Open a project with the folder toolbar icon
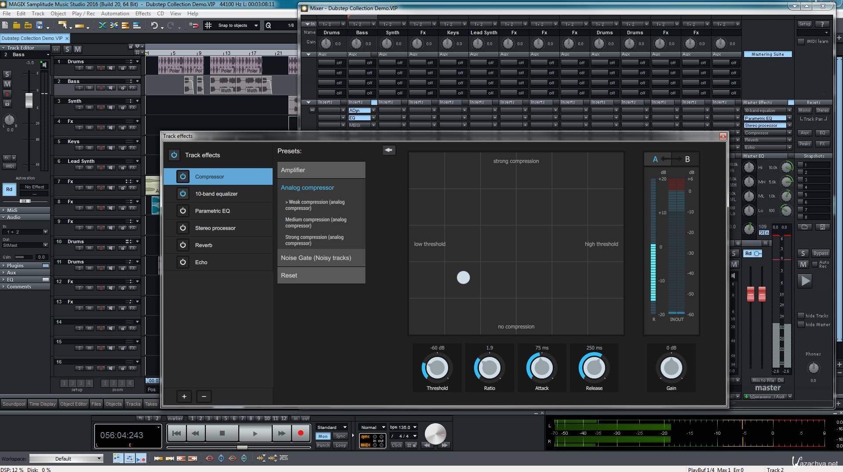Screen dimensions: 843x472 17,25
